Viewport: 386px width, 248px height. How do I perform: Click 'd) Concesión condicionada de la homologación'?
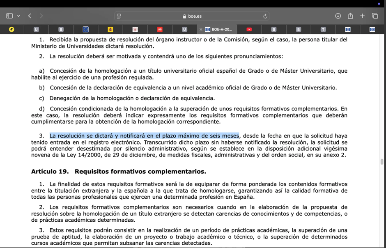189,115
